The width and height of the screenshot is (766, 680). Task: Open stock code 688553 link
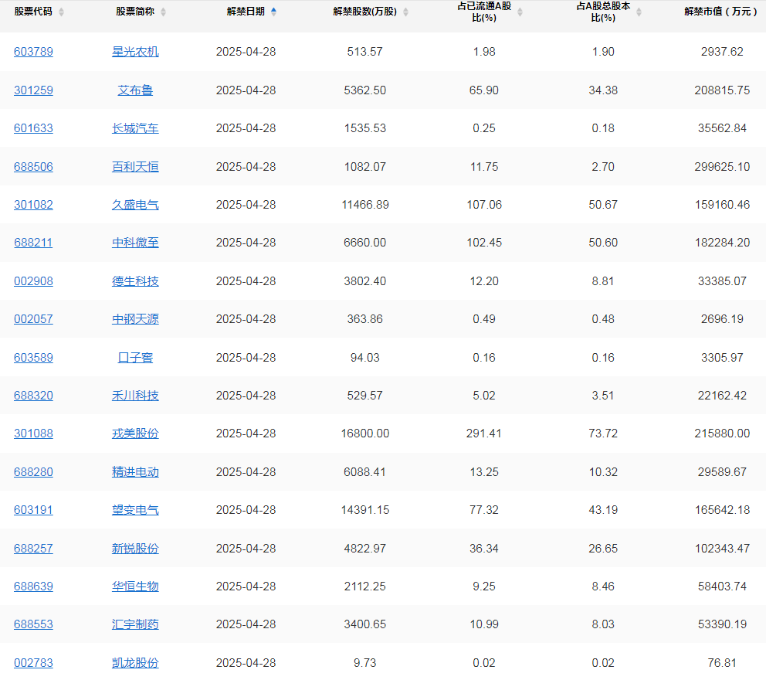33,625
